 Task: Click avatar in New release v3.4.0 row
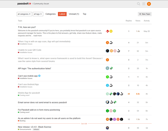pyautogui.click(x=107, y=128)
